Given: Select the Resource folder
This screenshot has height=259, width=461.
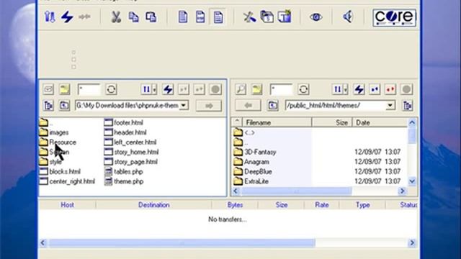Looking at the screenshot, I should (58, 142).
